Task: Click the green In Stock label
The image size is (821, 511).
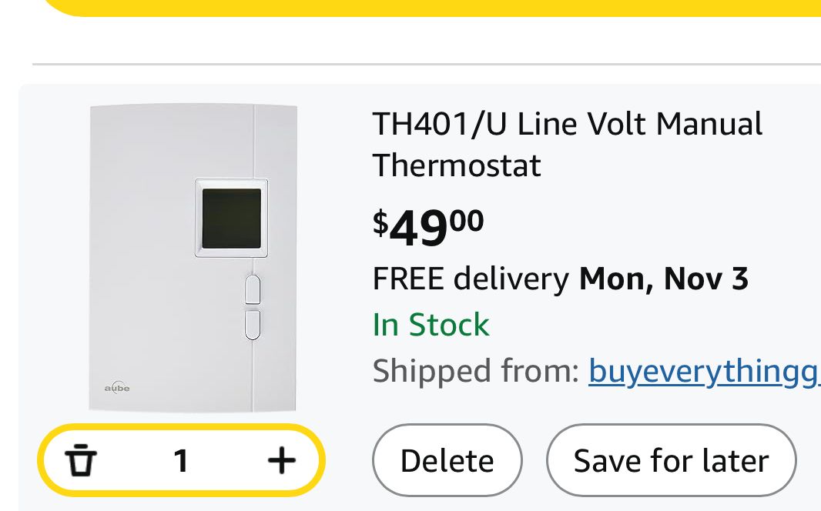Action: pyautogui.click(x=431, y=325)
